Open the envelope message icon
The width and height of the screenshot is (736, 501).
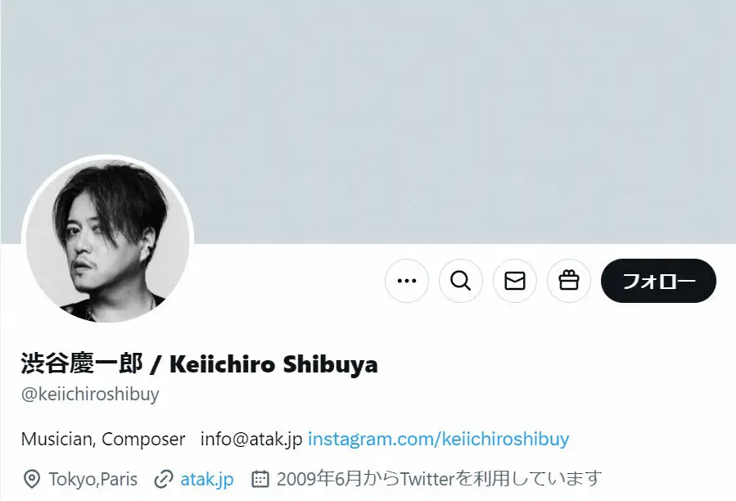[514, 281]
